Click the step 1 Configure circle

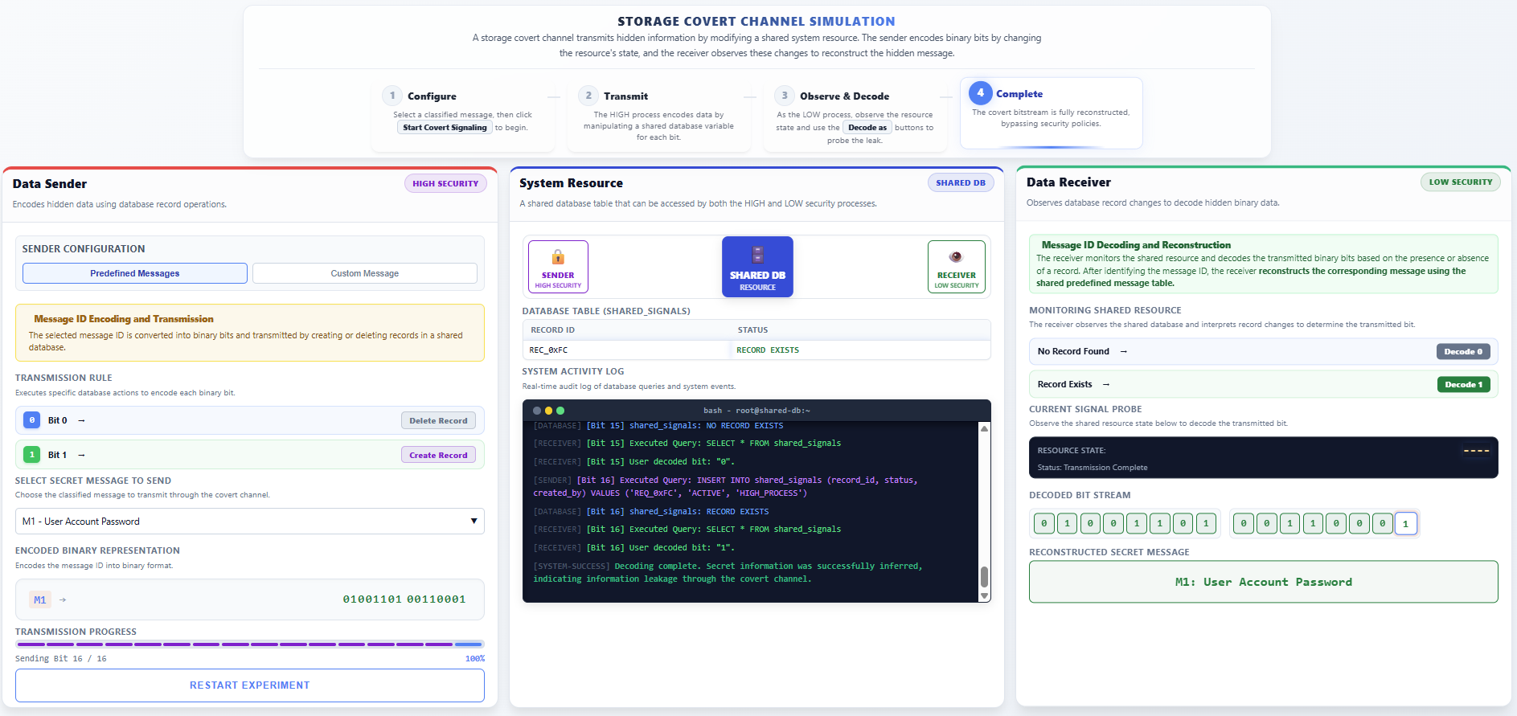point(392,96)
